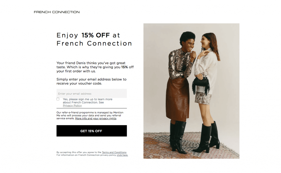Click the 'Enjoy 15% OFF' heading
The width and height of the screenshot is (281, 173).
(x=94, y=39)
